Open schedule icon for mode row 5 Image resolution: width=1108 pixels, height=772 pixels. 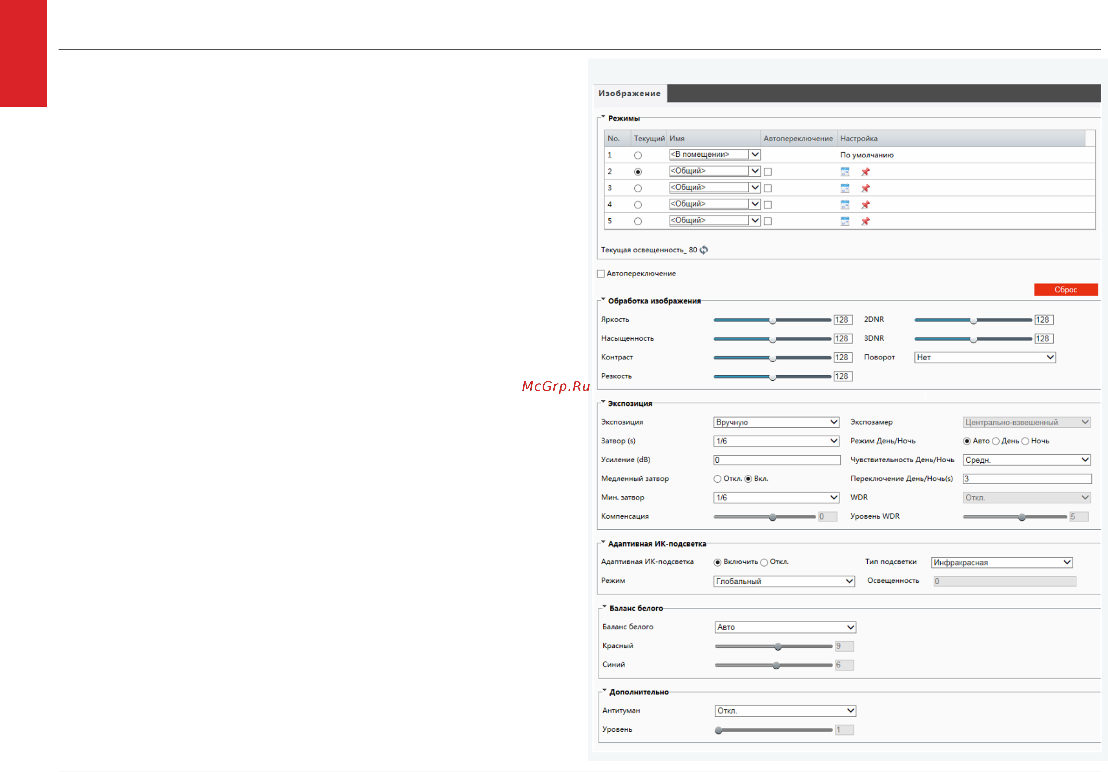click(845, 221)
